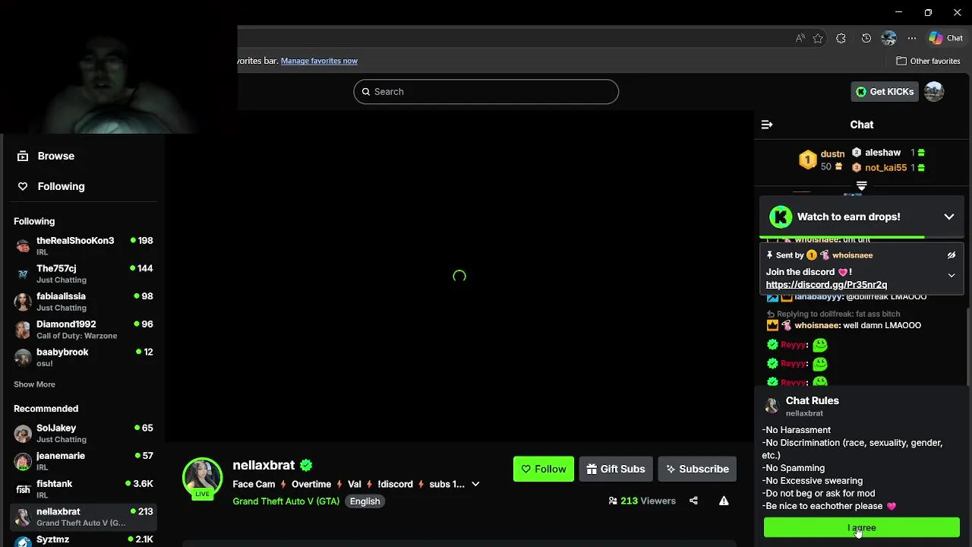Follow nellaxbrat with the Follow button
Screen dimensions: 972x547
pos(544,469)
